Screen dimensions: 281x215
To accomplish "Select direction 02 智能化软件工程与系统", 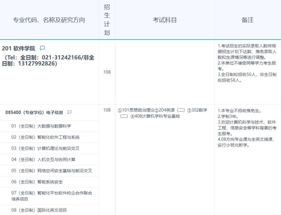I will click(45, 137).
